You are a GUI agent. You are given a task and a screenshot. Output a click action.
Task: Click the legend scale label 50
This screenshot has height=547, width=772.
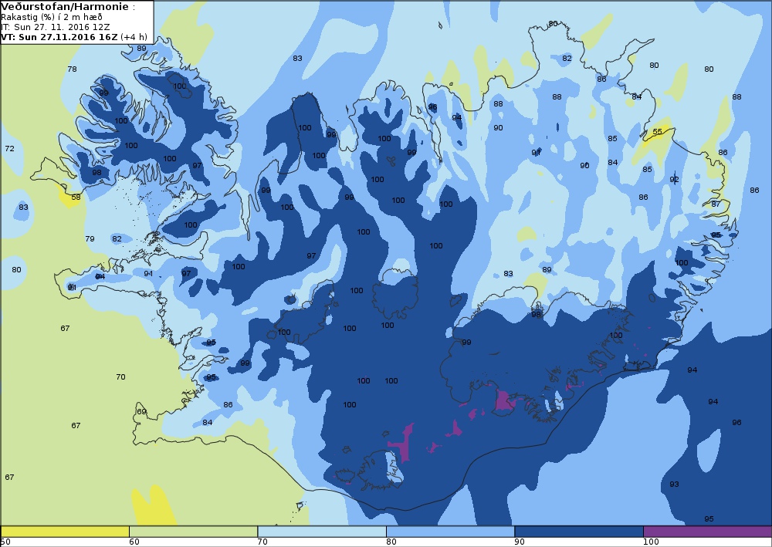click(x=5, y=542)
